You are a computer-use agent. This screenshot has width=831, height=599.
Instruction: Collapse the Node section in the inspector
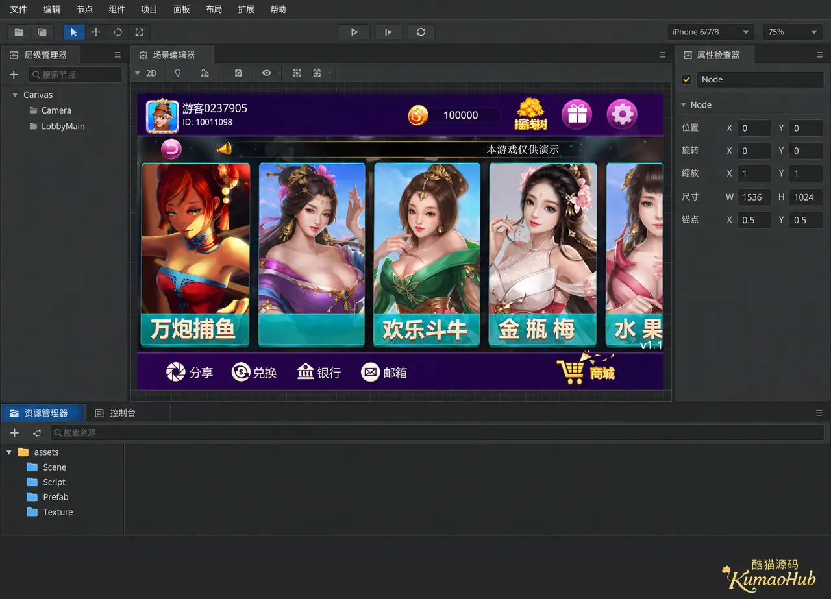[x=683, y=105]
